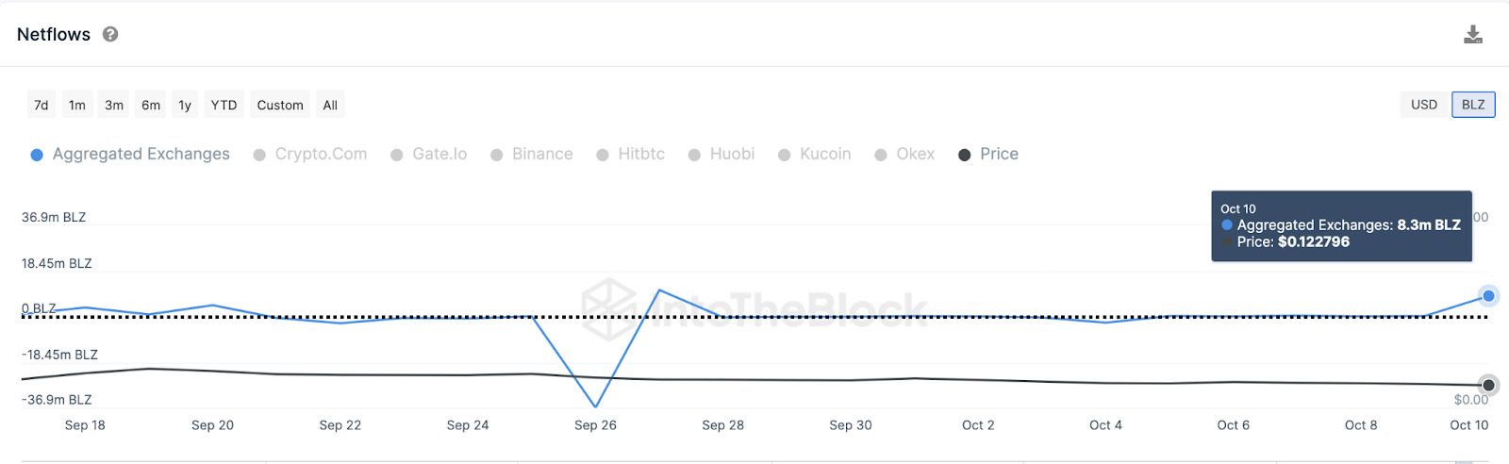Choose the 6m time range
Image resolution: width=1509 pixels, height=464 pixels.
coord(151,105)
